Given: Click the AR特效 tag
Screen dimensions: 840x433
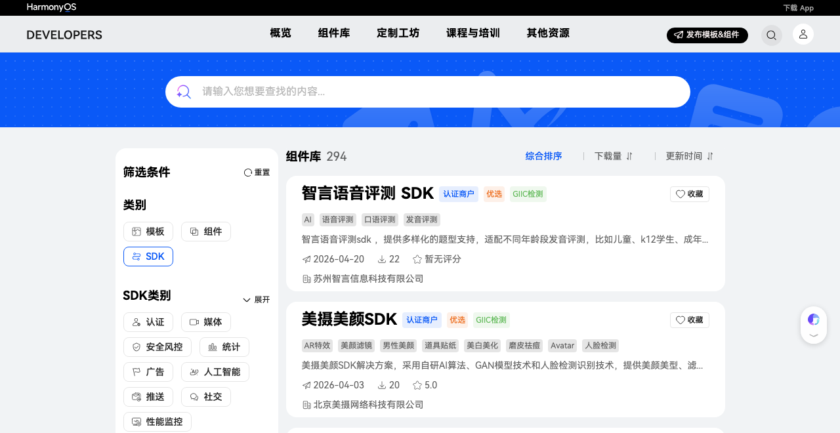Looking at the screenshot, I should coord(317,346).
